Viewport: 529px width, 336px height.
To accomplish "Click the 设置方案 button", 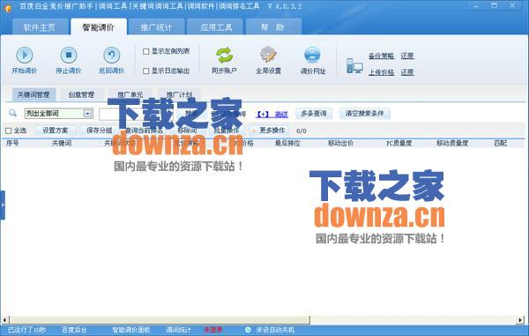I will 56,131.
